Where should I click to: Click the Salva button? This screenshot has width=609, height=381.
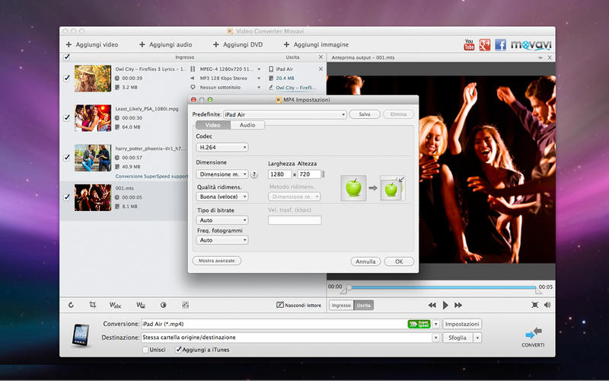[365, 114]
